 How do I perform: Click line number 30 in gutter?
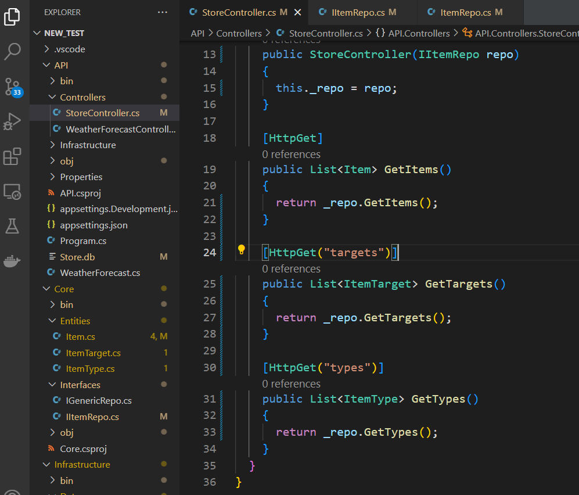point(210,367)
